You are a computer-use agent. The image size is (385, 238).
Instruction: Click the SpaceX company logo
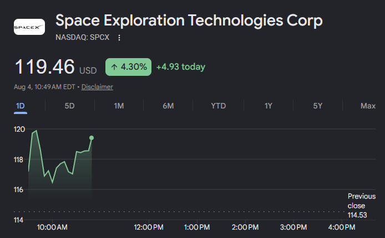coord(29,27)
